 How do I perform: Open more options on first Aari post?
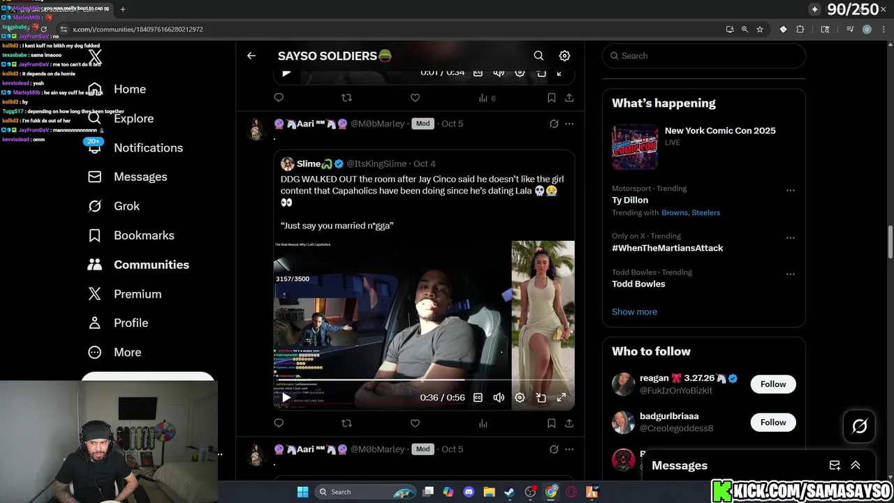569,124
